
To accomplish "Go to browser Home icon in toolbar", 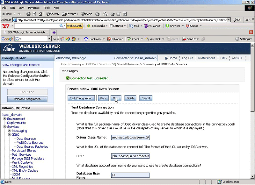I will 40,14.
